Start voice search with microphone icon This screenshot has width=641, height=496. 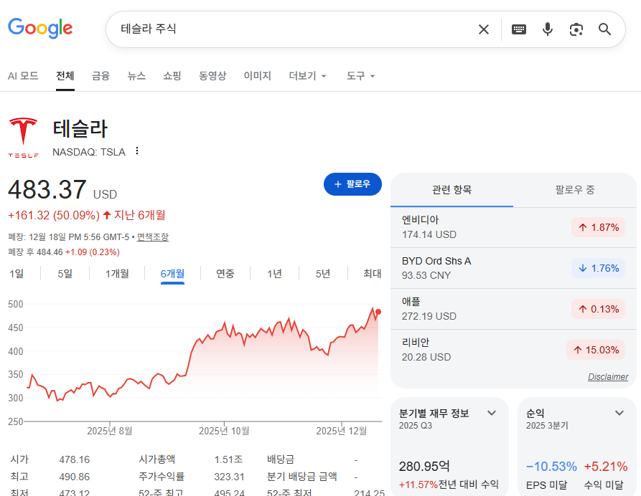tap(548, 29)
